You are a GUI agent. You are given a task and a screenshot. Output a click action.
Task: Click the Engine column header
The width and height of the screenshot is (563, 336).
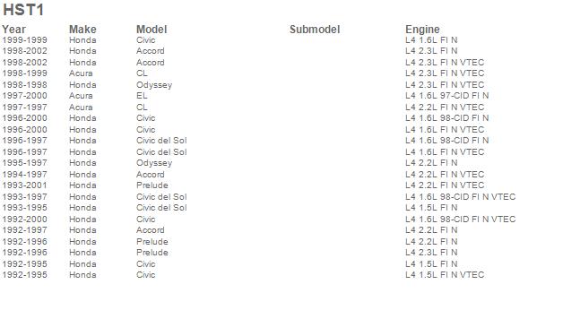422,30
